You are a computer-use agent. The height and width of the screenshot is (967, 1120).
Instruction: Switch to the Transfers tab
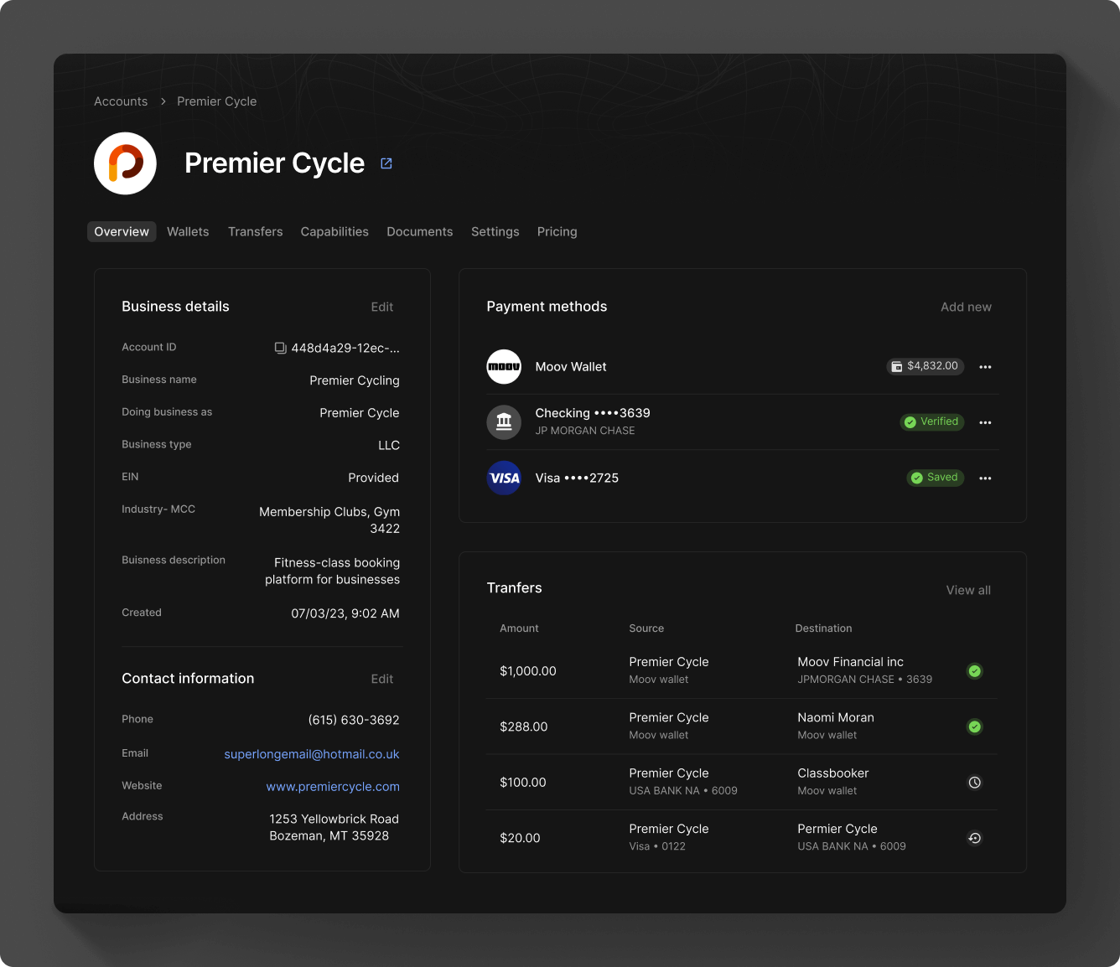[x=256, y=232]
